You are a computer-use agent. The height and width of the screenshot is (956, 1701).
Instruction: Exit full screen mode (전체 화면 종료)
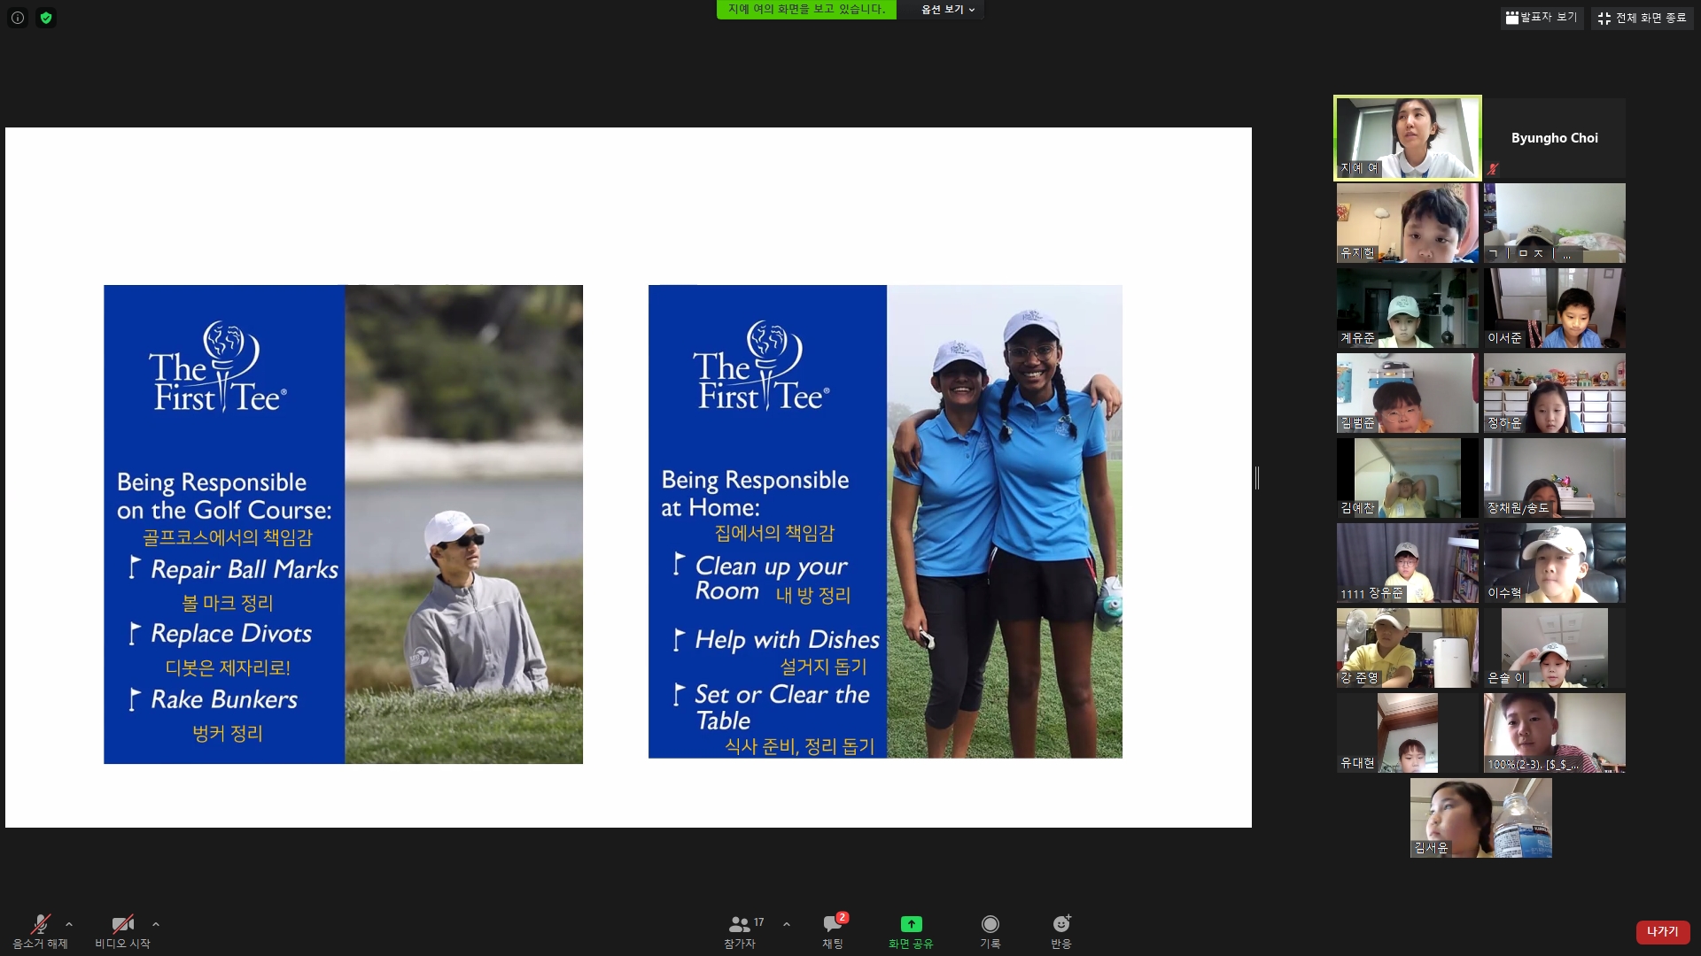point(1642,18)
